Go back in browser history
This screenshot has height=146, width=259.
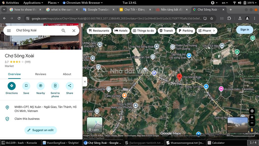(x=5, y=18)
